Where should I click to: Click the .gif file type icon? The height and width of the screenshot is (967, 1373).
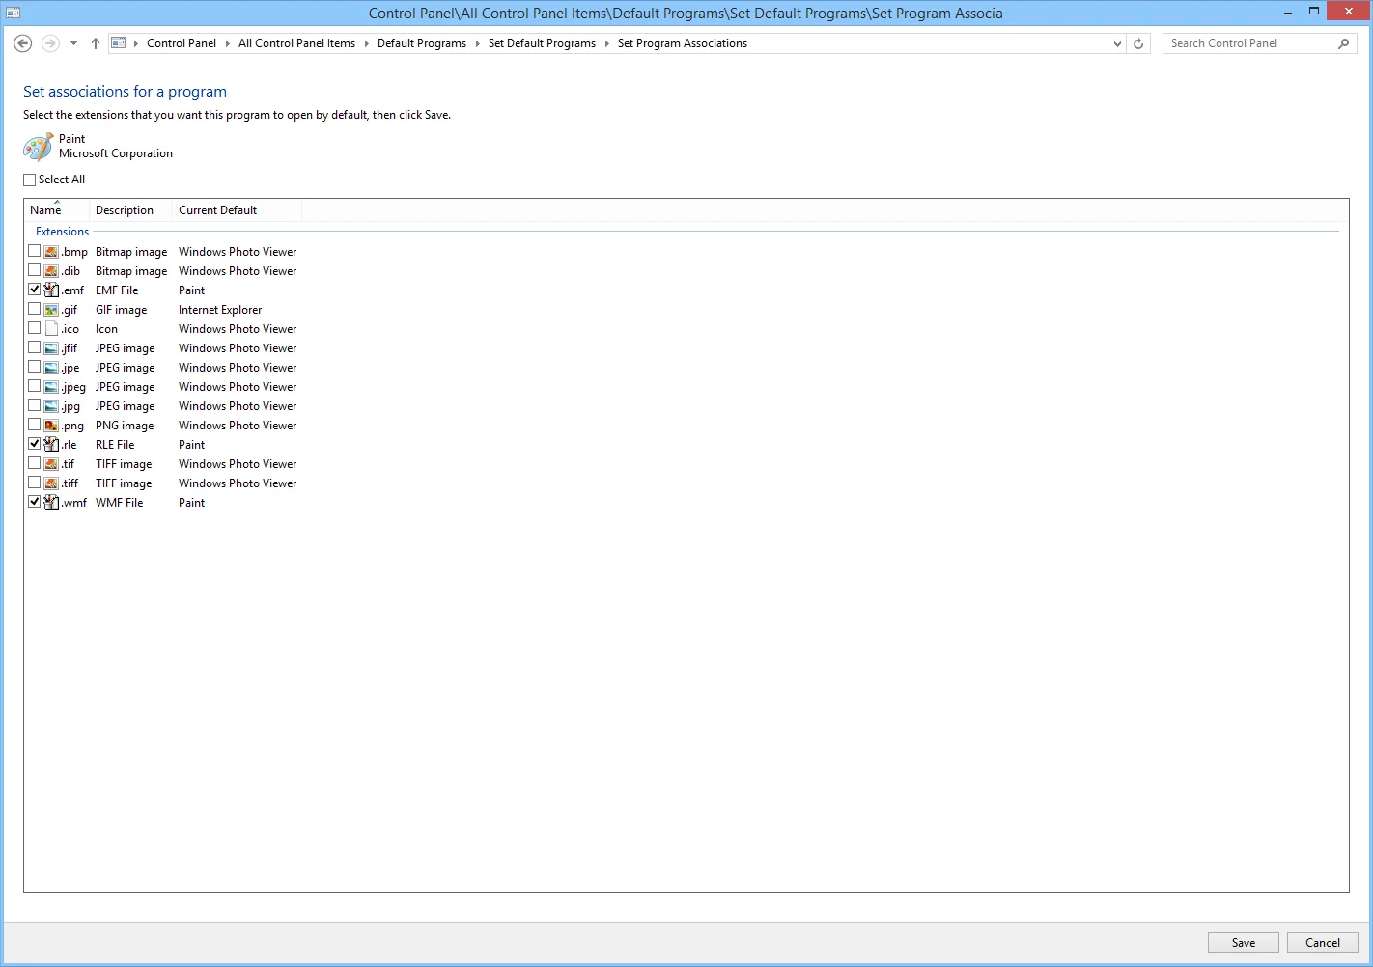click(x=51, y=310)
